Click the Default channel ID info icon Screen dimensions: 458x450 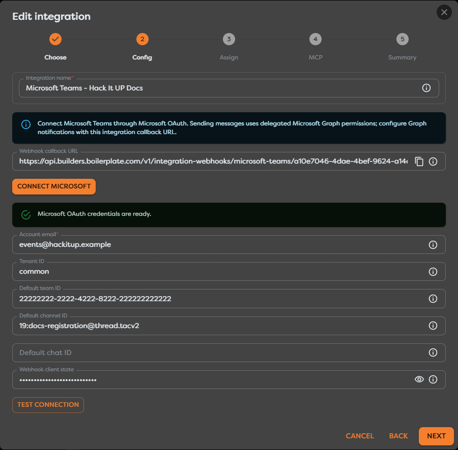(433, 326)
